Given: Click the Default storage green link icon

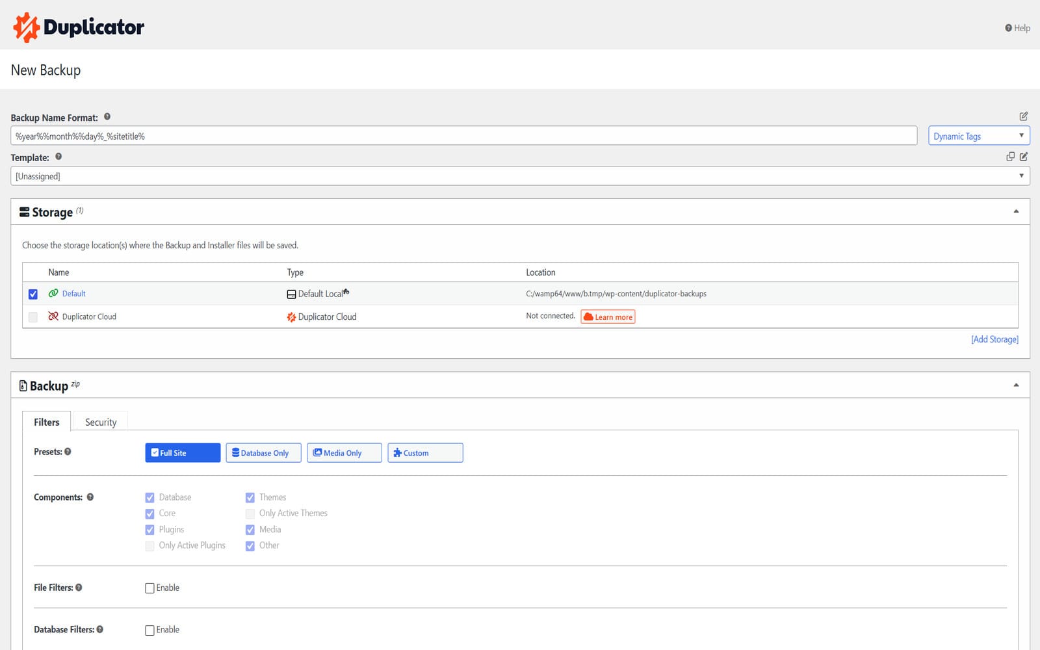Looking at the screenshot, I should tap(53, 293).
